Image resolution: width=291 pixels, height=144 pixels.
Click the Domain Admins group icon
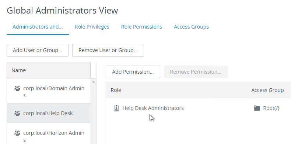click(x=17, y=88)
